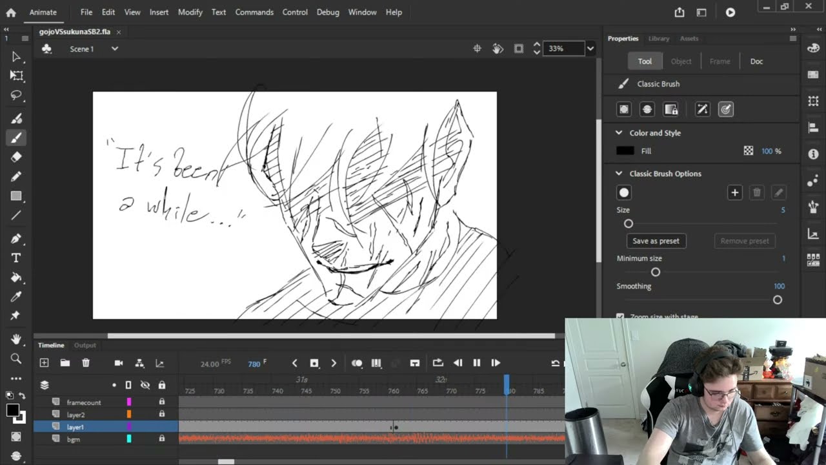Adjust the brush Size slider handle
826x465 pixels.
click(629, 223)
